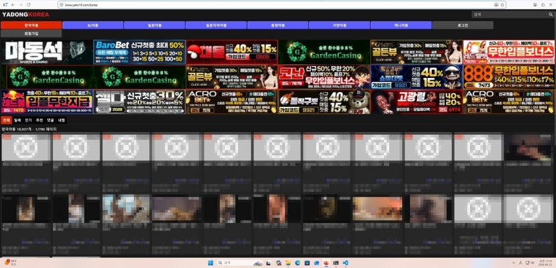This screenshot has width=556, height=268.
Task: Click the YADONGKOREA site logo
Action: click(x=25, y=15)
